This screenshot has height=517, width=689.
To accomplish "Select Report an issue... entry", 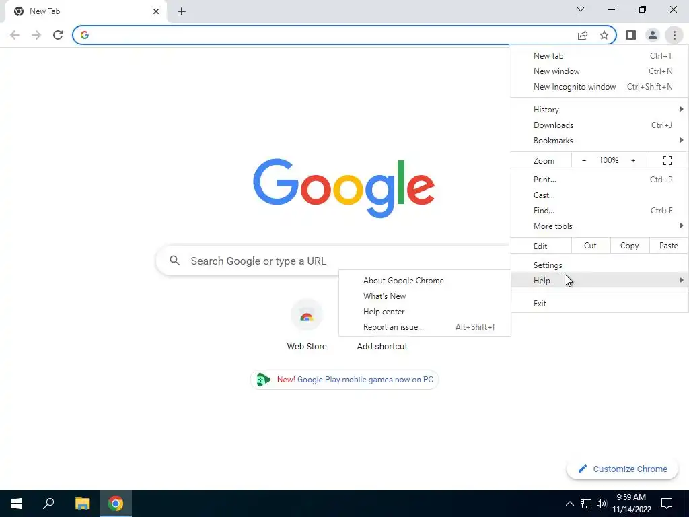I will click(425, 327).
